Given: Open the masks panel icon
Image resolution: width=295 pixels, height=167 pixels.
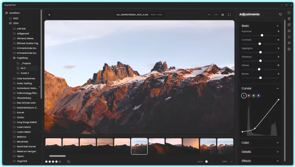Looking at the screenshot, I should pos(289,31).
